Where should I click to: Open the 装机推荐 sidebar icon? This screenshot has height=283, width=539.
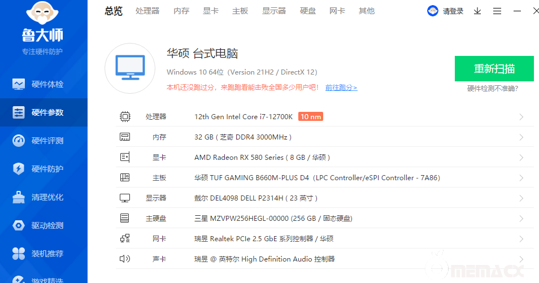19,254
